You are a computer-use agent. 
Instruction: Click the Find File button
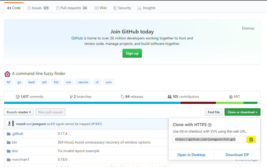[x=214, y=112]
